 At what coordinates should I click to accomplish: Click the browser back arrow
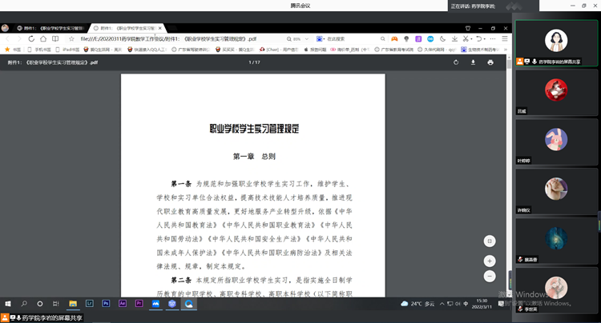point(7,38)
